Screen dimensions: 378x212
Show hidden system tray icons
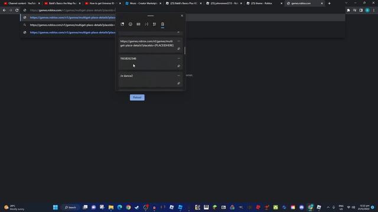pos(328,207)
